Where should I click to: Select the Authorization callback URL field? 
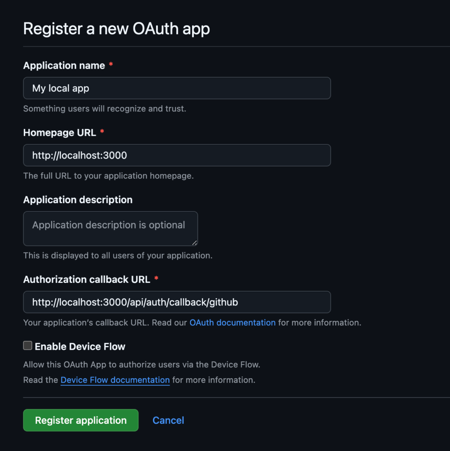coord(176,302)
